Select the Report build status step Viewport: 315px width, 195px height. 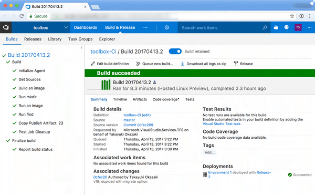[x=36, y=149]
